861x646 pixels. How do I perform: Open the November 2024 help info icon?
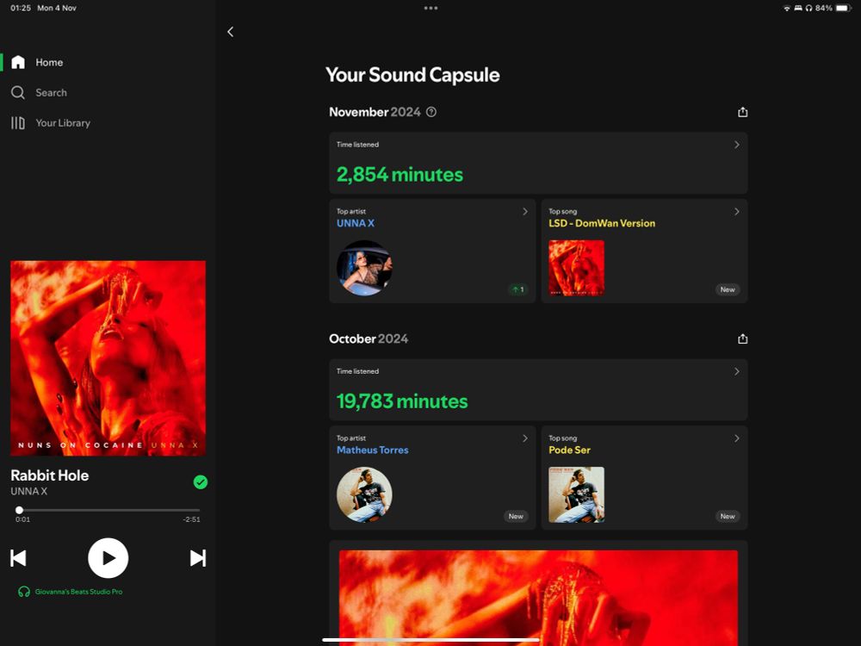pos(431,112)
